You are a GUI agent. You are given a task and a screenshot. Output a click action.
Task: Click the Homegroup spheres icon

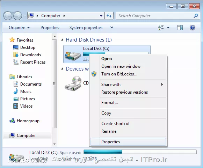pos(12,121)
